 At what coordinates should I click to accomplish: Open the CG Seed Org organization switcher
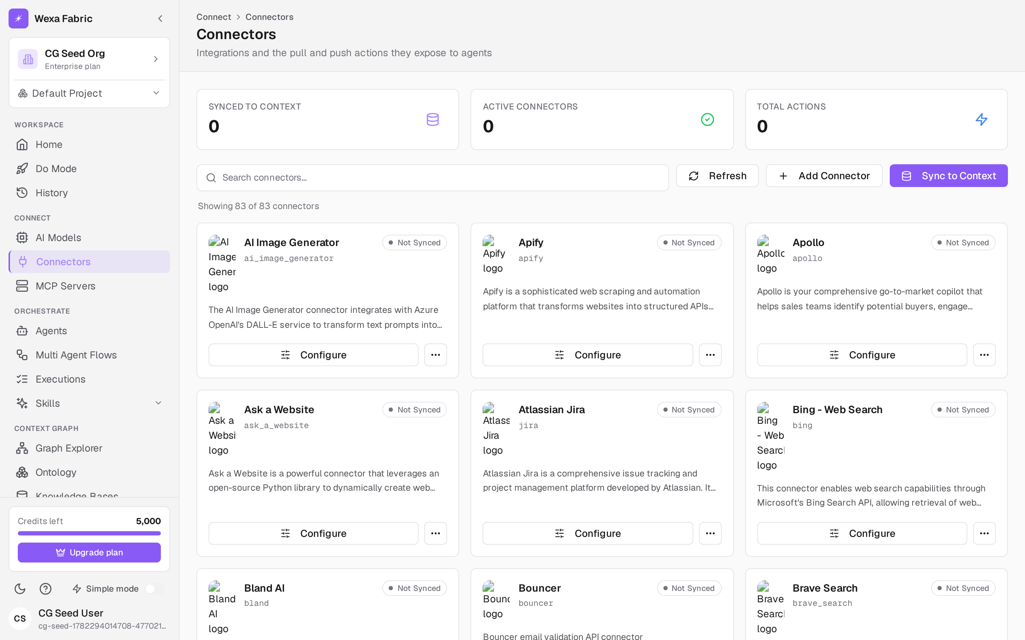89,59
